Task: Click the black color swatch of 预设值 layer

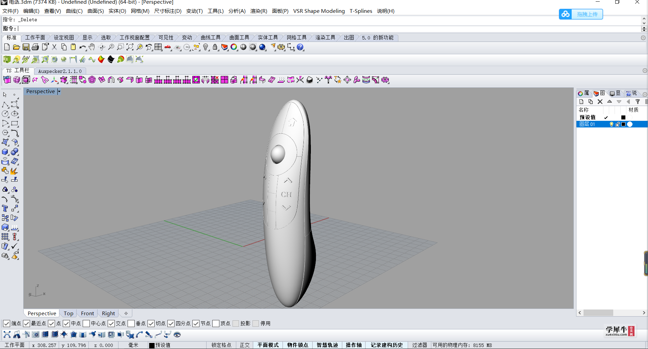Action: [623, 117]
